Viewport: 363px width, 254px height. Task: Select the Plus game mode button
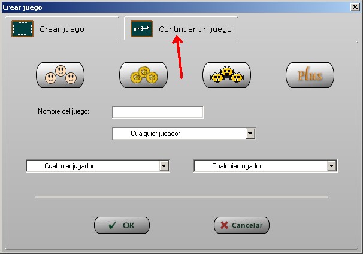(310, 75)
